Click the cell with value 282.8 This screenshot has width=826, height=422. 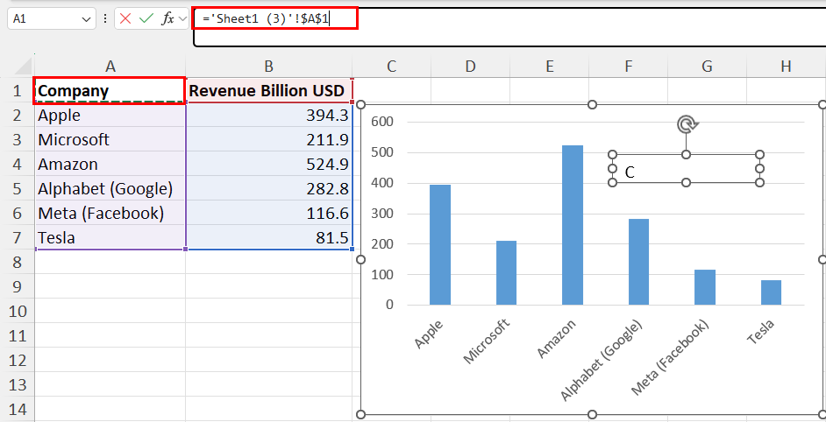click(x=268, y=188)
